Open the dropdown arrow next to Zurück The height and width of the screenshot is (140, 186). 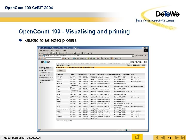click(45, 53)
